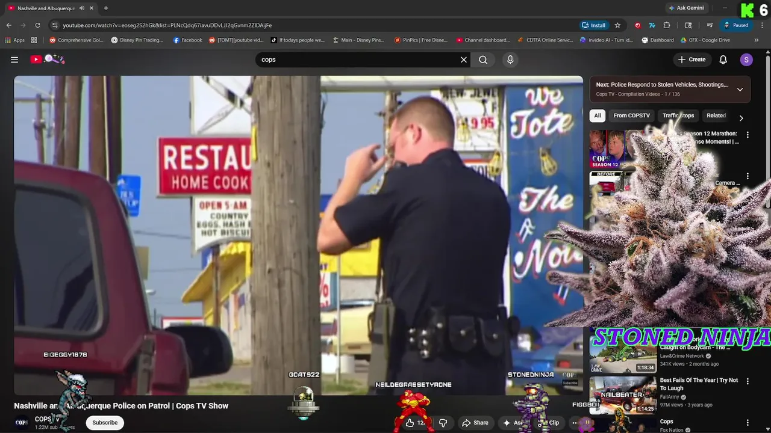Viewport: 771px width, 433px height.
Task: Open GFX - Google Drive bookmark
Action: click(x=705, y=40)
